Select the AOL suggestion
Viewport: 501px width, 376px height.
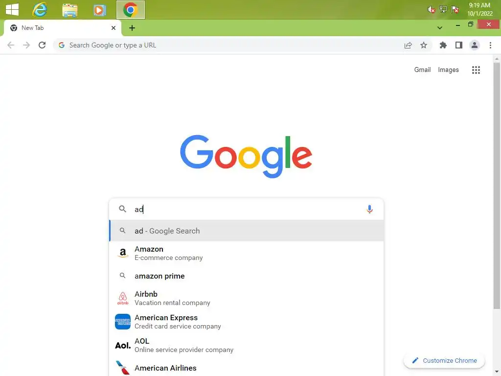tap(246, 345)
